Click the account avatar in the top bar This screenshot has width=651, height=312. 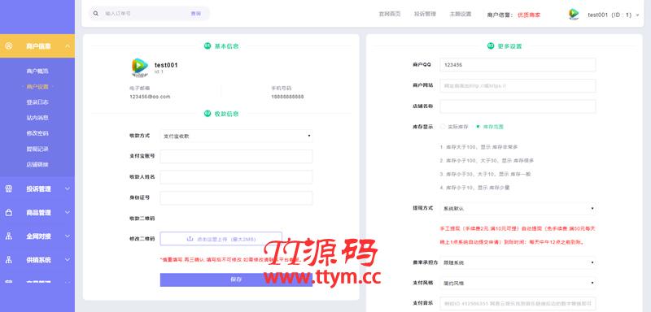574,15
